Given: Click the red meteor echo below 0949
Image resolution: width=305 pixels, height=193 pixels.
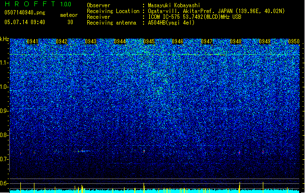Looking at the screenshot, I should point(263,152).
